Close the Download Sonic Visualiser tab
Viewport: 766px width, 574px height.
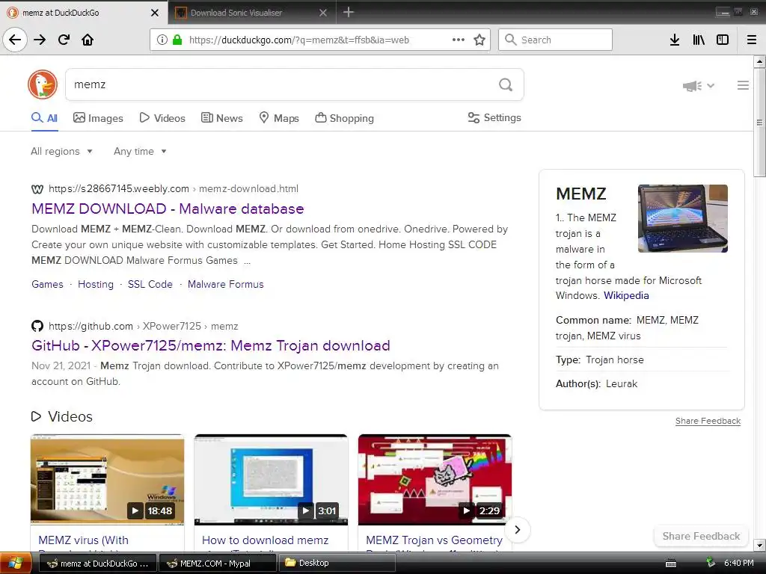323,13
